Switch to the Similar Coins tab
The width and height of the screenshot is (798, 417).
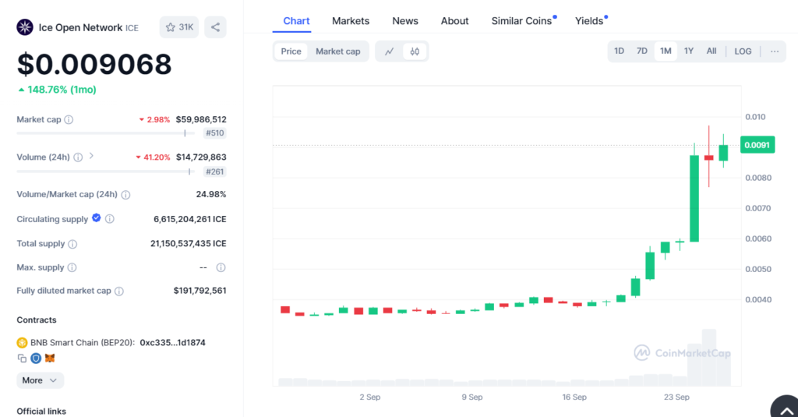pyautogui.click(x=521, y=21)
